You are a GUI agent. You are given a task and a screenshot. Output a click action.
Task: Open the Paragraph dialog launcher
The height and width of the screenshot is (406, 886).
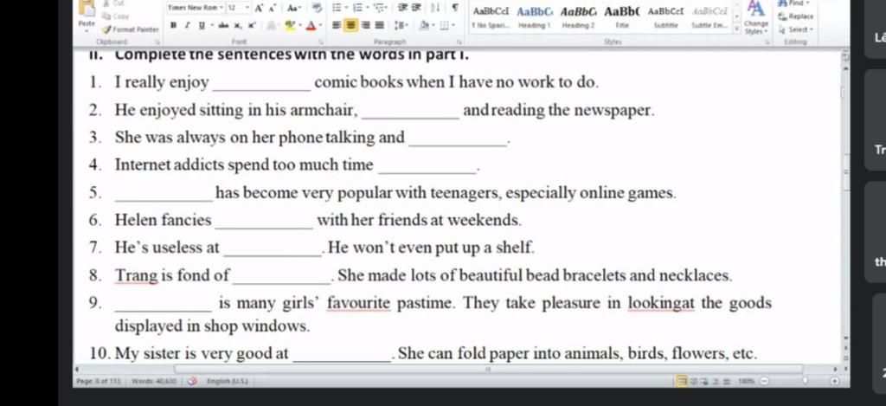(x=459, y=42)
